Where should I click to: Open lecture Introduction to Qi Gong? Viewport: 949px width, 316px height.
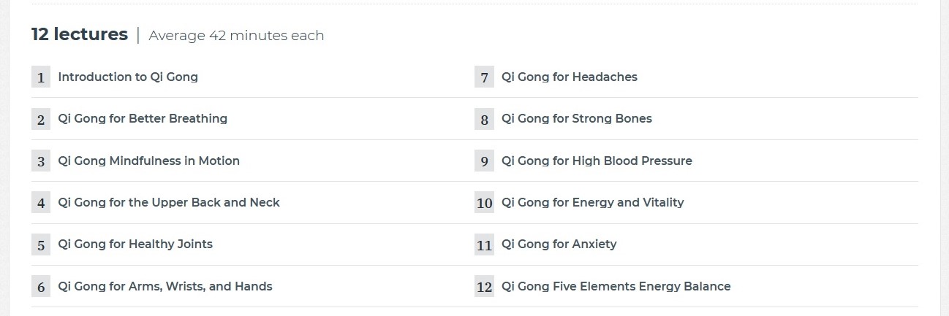[x=128, y=77]
